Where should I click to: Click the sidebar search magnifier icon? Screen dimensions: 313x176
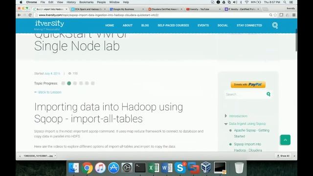point(268,94)
